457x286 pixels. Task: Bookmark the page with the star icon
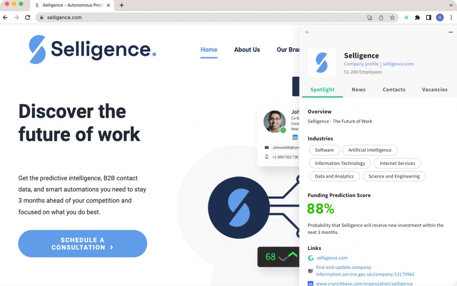(x=392, y=17)
